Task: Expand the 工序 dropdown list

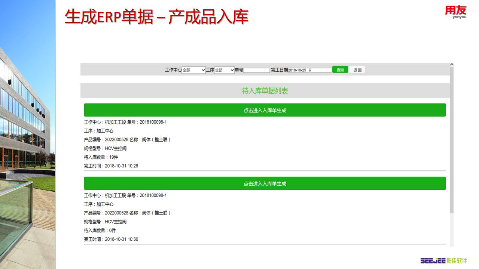Action: (x=224, y=70)
